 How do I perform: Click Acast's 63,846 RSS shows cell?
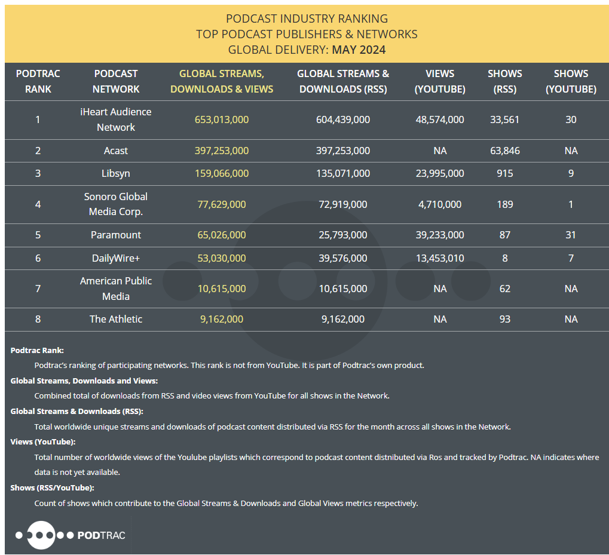coord(505,151)
